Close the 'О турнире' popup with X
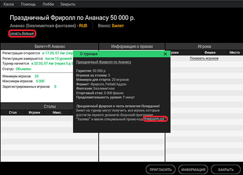 coord(165,54)
